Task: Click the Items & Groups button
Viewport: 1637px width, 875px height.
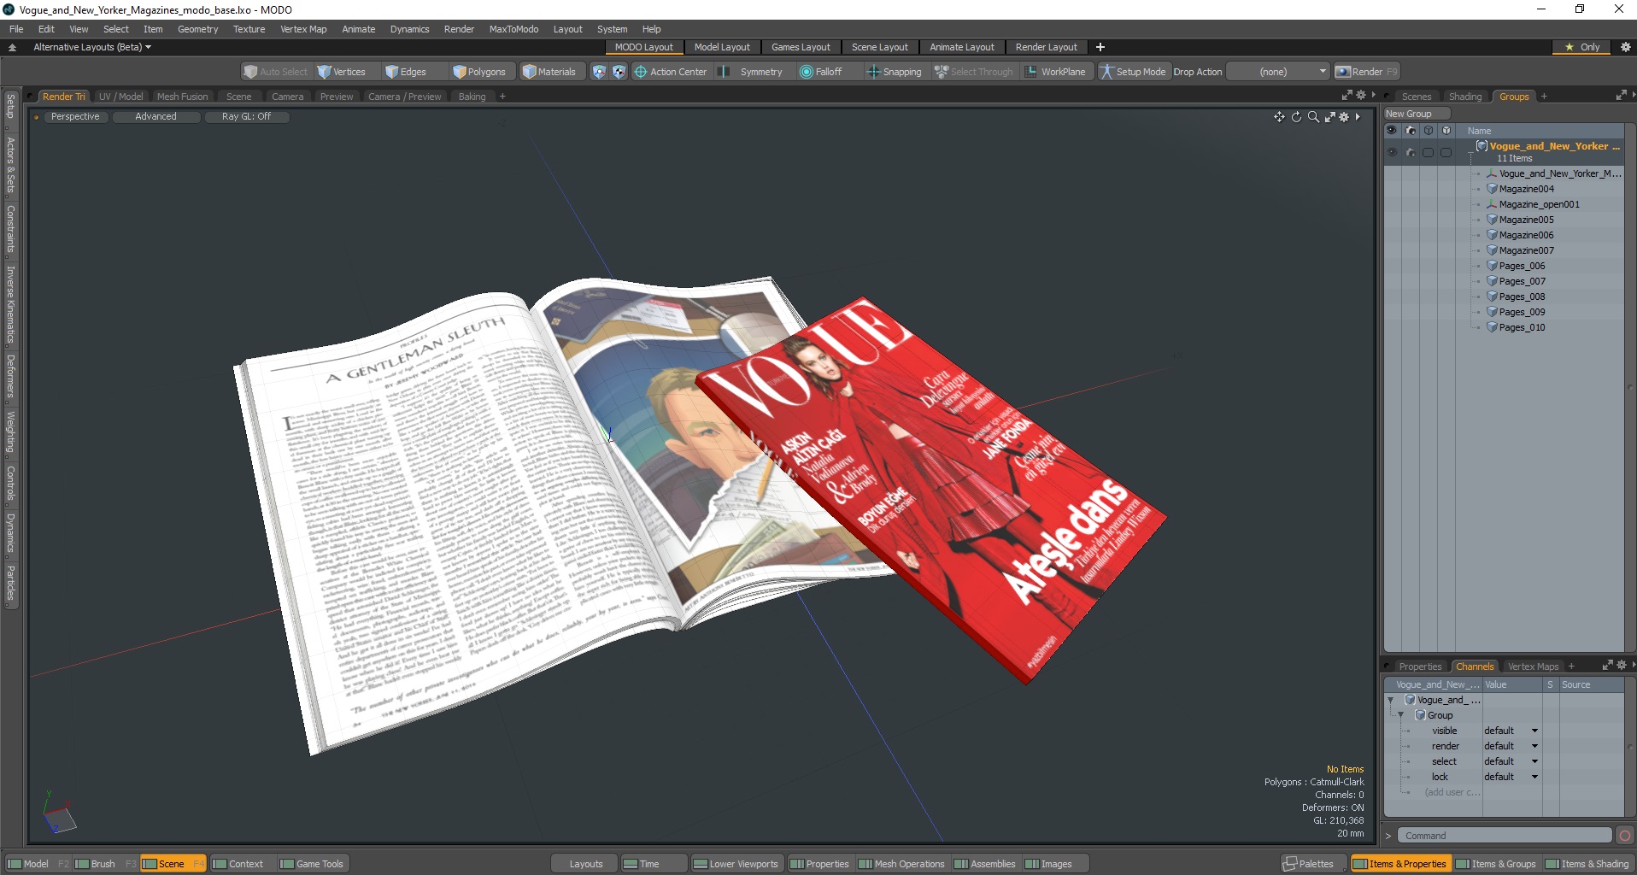Action: click(x=1495, y=864)
